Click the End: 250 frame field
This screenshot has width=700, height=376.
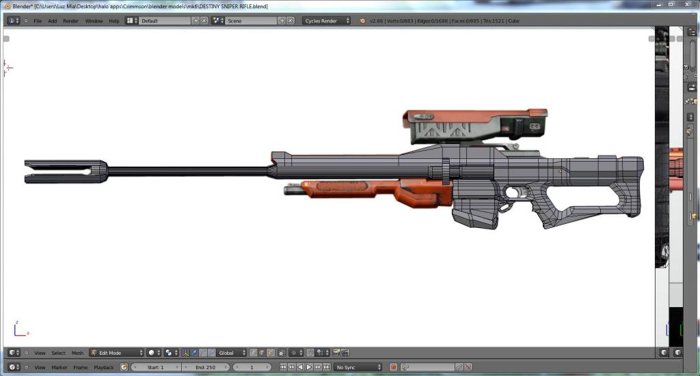pyautogui.click(x=206, y=367)
